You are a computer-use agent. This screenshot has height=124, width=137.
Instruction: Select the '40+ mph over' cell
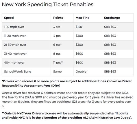(x=14, y=63)
